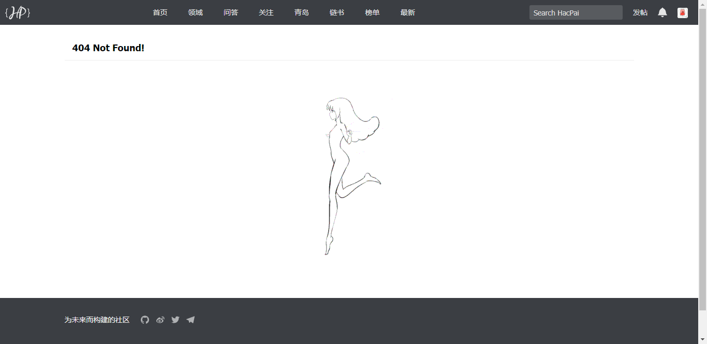Open the 链书 navigation item

[337, 12]
